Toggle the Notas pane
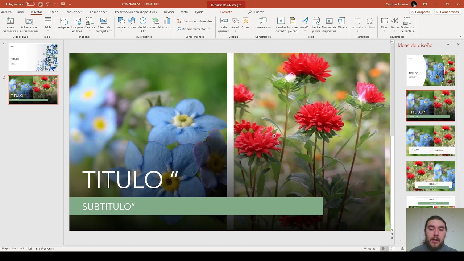 tap(369, 249)
